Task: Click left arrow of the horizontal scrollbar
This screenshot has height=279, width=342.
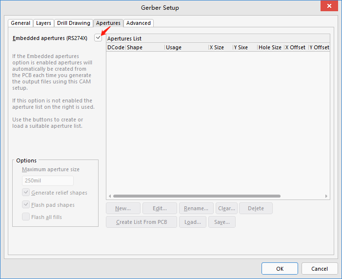Action: [x=109, y=196]
